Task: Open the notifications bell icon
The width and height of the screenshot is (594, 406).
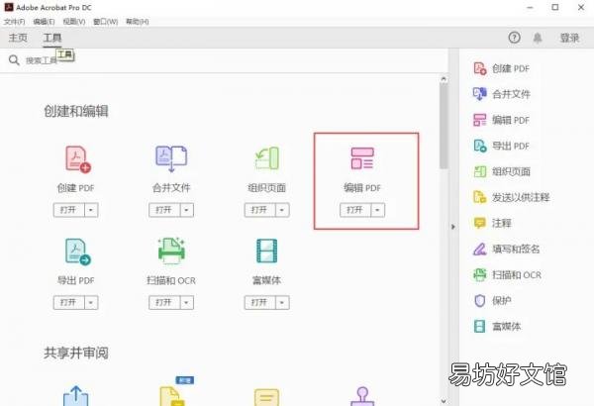Action: coord(538,38)
